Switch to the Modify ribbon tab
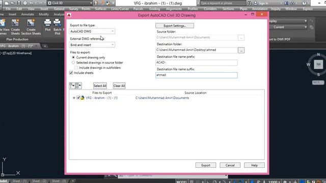The height and width of the screenshot is (183, 326). (x=44, y=14)
